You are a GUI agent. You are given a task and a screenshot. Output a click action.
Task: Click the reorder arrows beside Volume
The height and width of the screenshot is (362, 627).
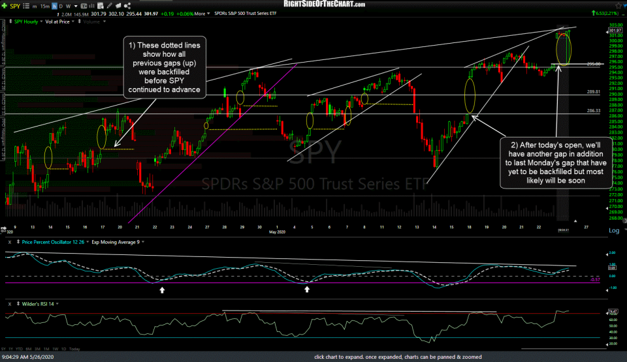(x=79, y=22)
